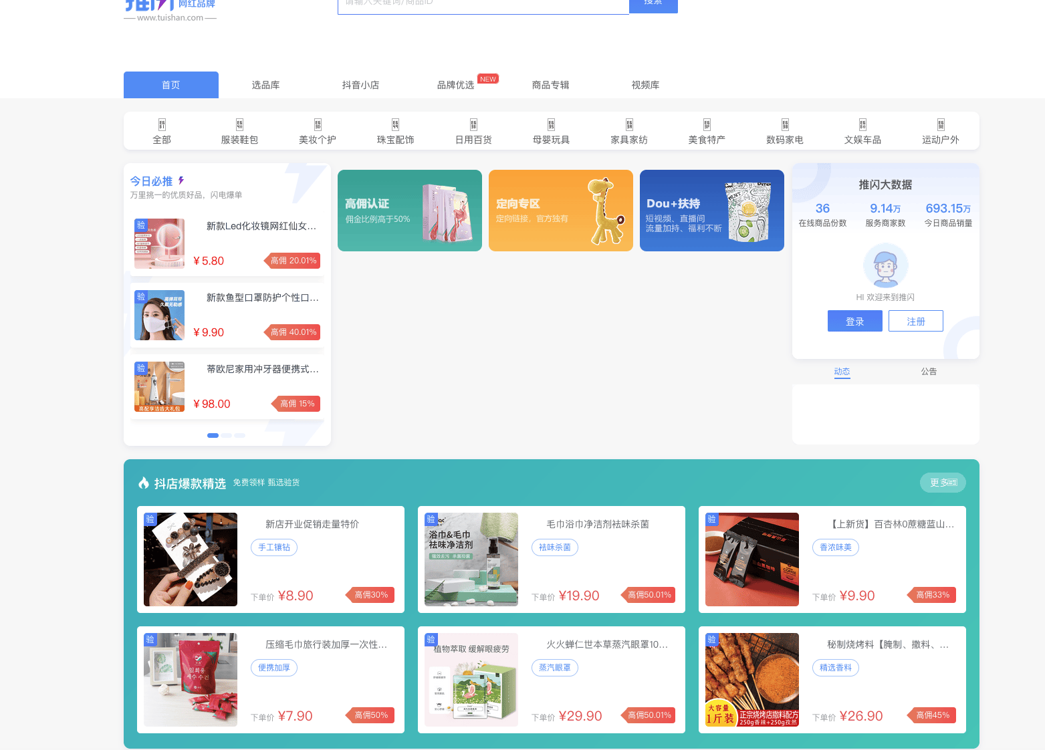Click the 登录 button

855,321
